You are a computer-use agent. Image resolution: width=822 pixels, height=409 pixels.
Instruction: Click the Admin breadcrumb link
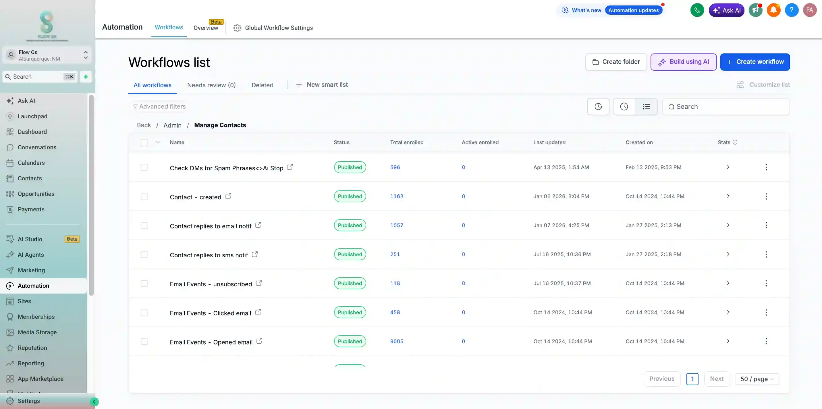point(172,126)
